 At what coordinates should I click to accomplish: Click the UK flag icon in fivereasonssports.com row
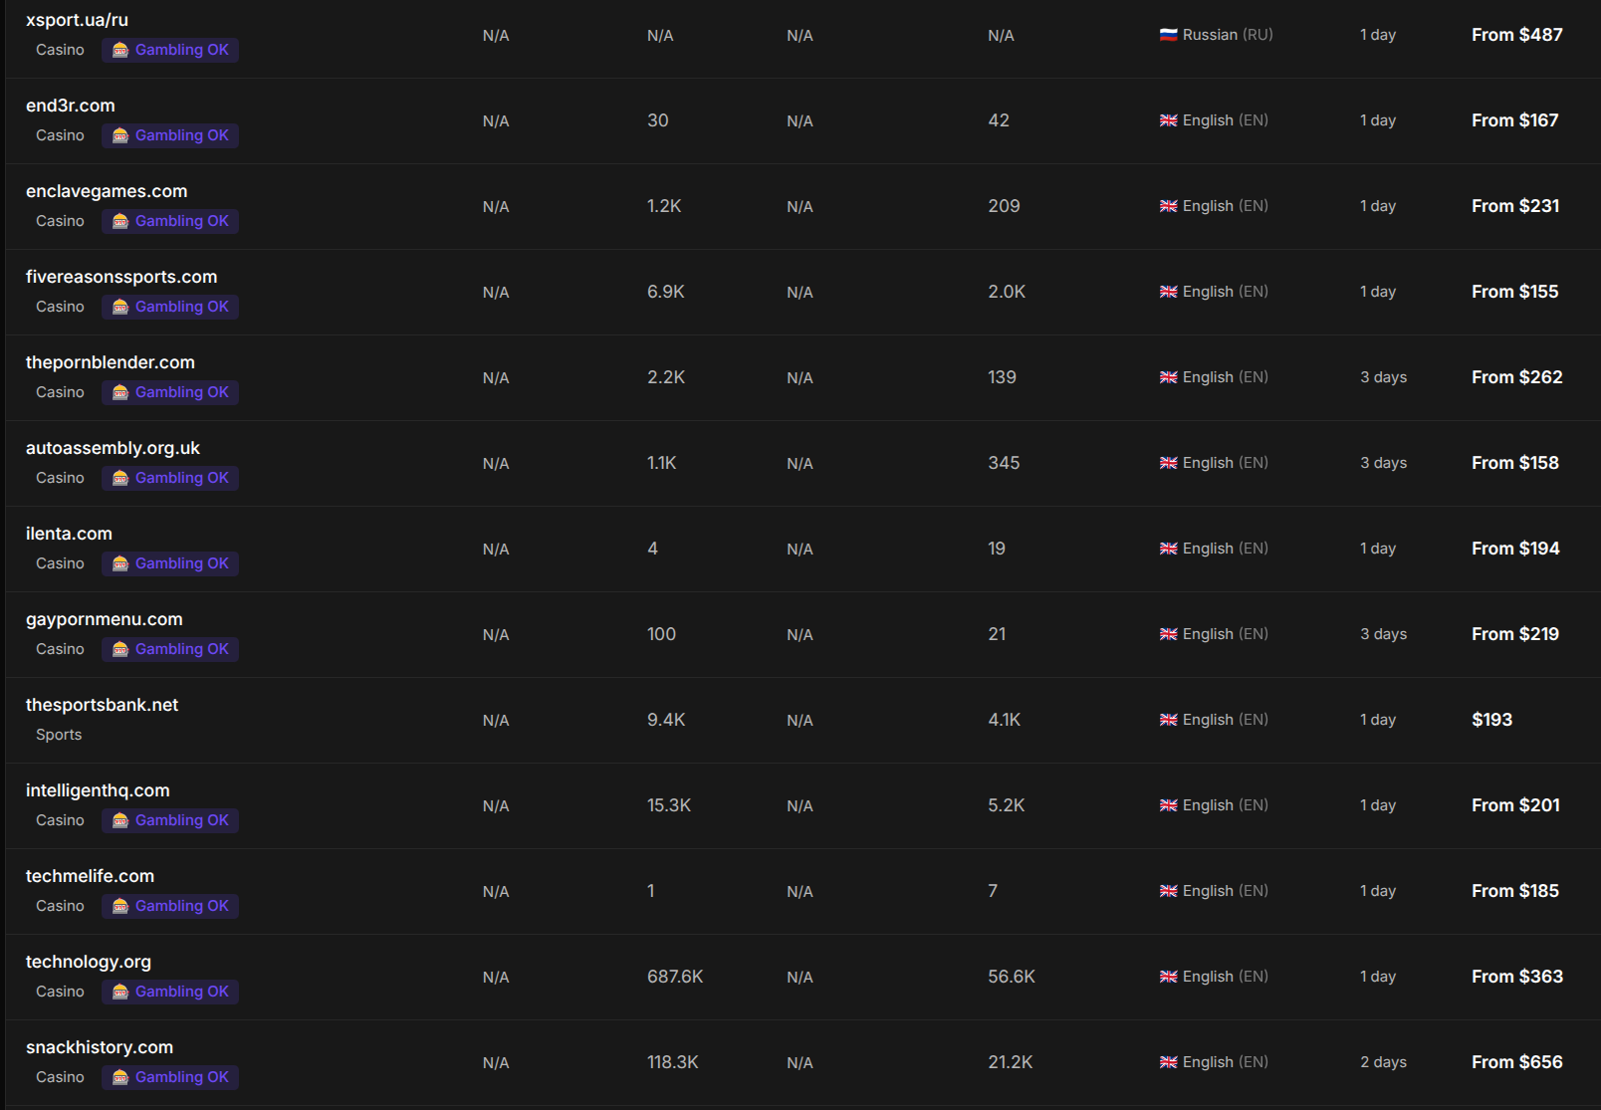(1169, 292)
